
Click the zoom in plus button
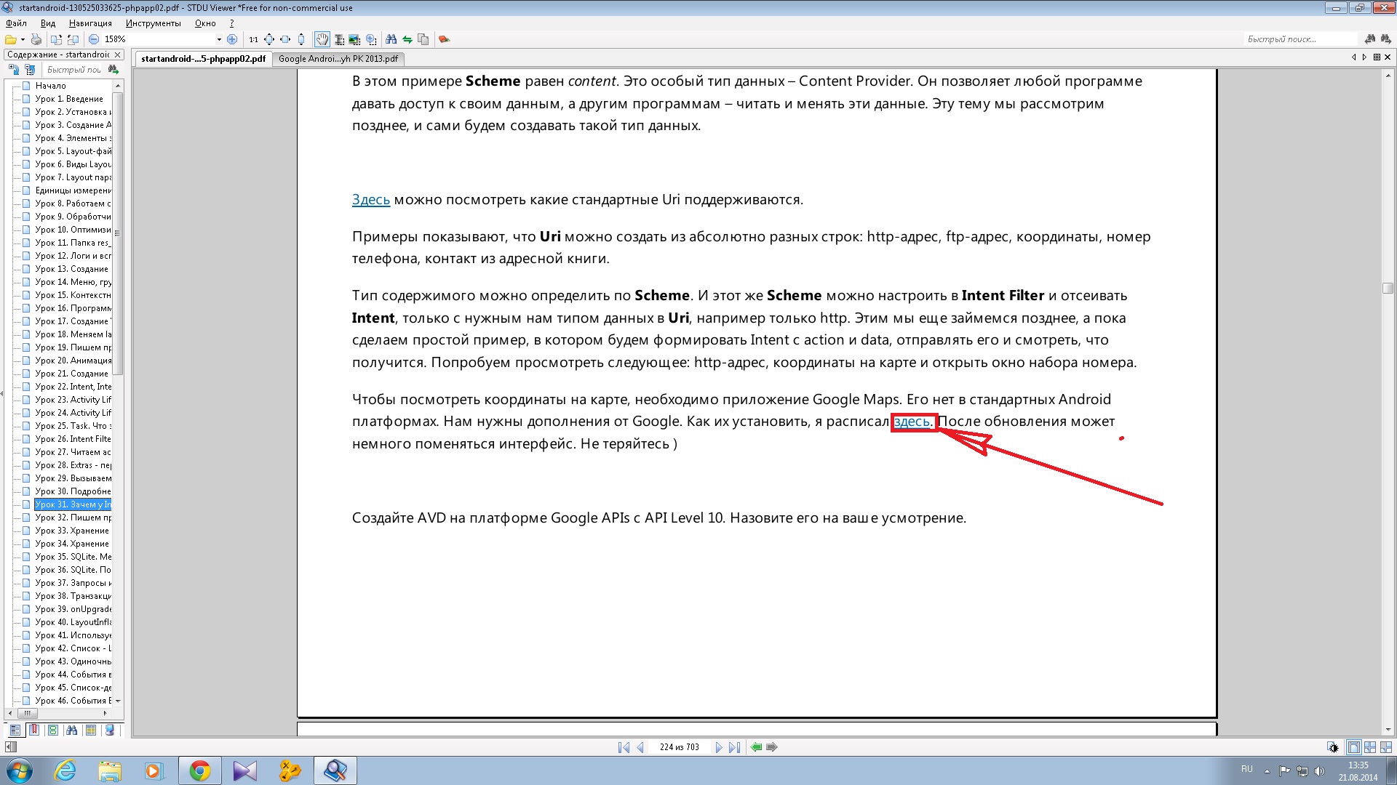tap(231, 39)
